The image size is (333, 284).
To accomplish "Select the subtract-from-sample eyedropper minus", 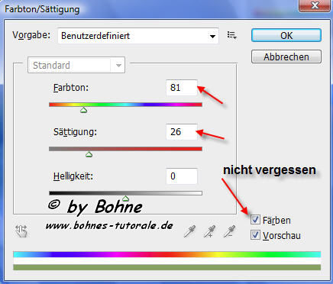I will pyautogui.click(x=229, y=231).
